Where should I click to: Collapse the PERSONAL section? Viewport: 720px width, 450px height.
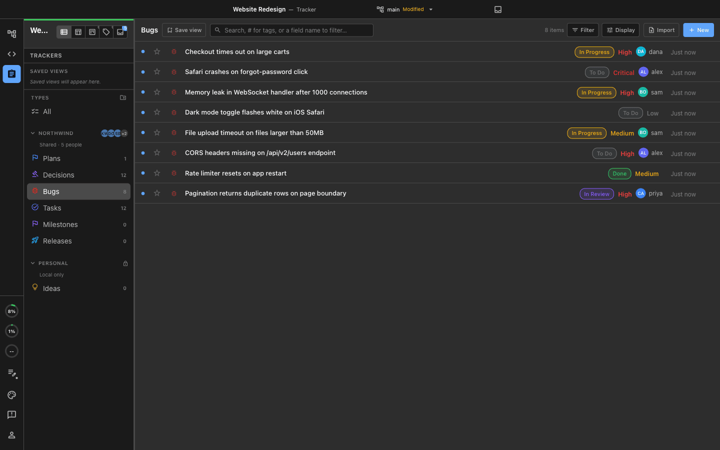32,263
